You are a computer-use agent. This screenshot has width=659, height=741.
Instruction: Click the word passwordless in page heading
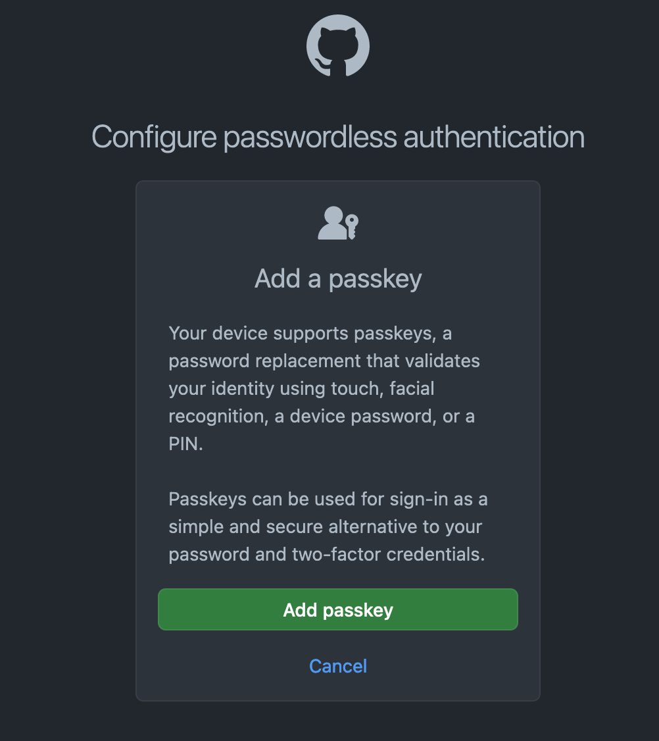tap(310, 138)
